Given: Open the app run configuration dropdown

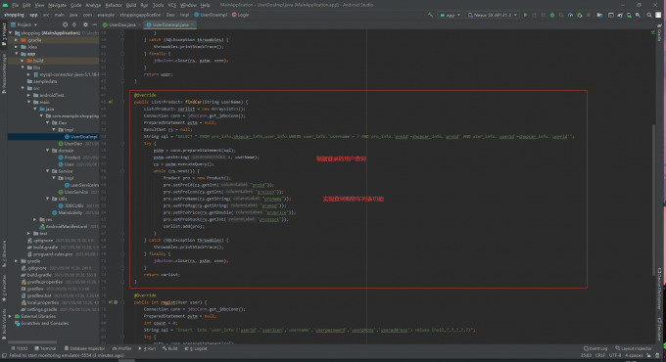Looking at the screenshot, I should coord(450,15).
